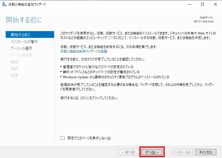Select the 結果 sidebar step
The height and width of the screenshot is (158, 222).
(14, 75)
